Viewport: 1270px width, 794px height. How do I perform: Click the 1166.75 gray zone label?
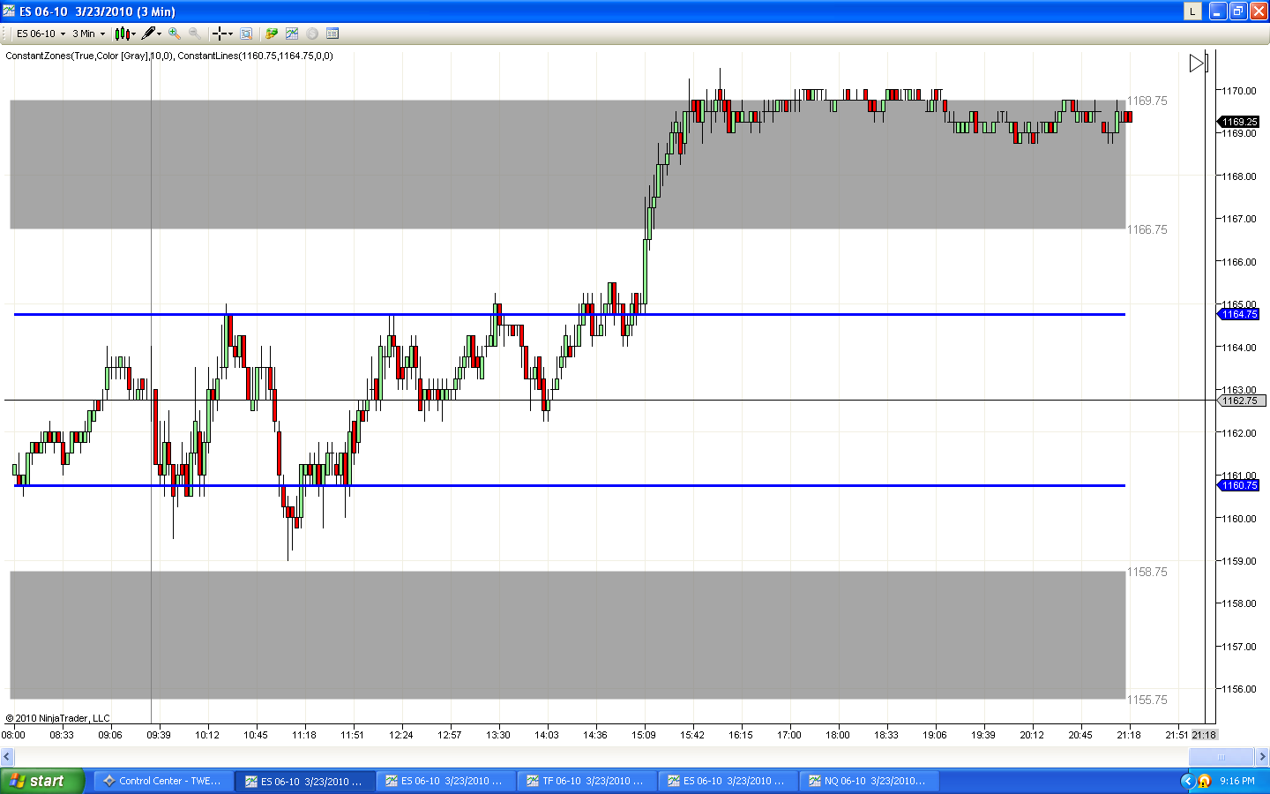1147,229
